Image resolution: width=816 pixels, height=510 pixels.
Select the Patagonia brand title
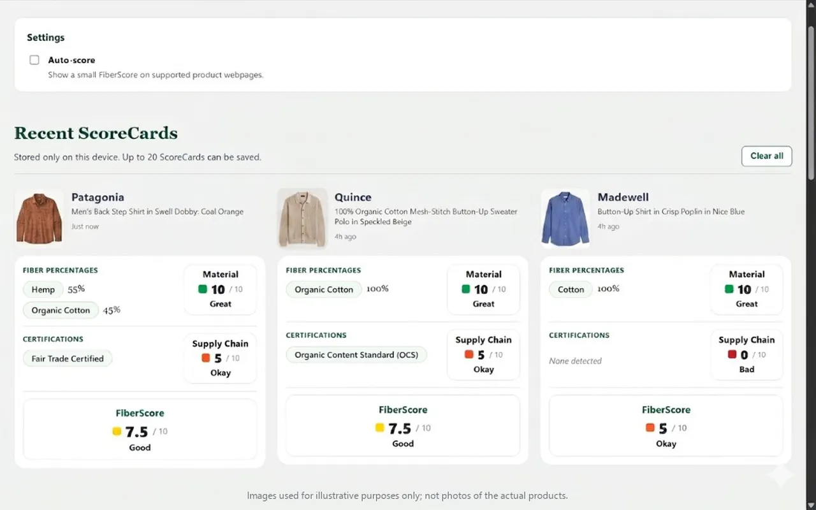pyautogui.click(x=98, y=198)
